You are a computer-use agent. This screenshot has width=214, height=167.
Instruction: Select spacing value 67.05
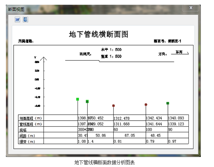129,135
